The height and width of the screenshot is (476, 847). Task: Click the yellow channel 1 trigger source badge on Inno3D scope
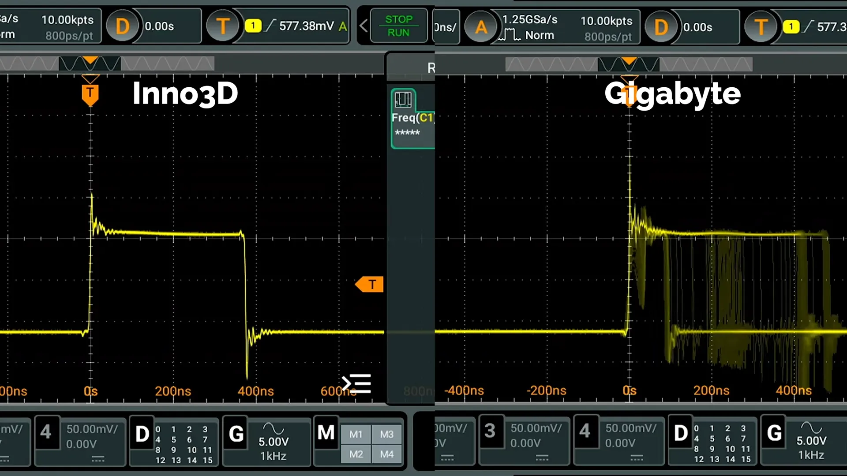click(253, 26)
